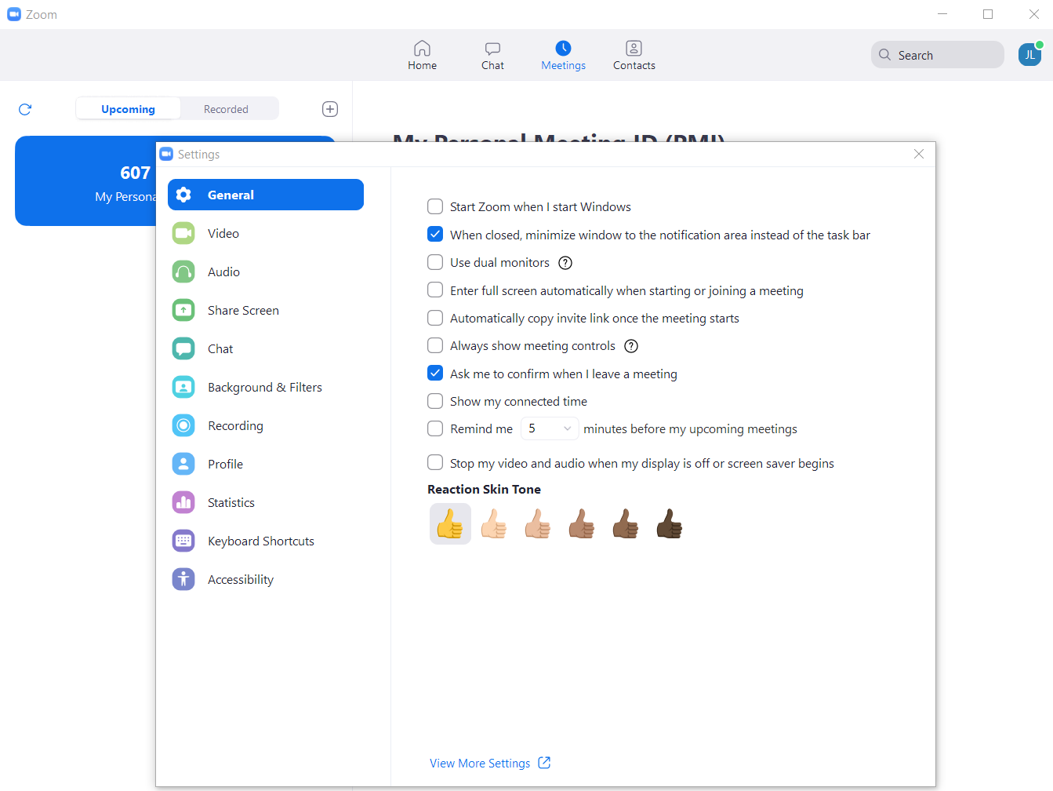The image size is (1053, 791).
Task: Refresh the meetings list
Action: 25,109
